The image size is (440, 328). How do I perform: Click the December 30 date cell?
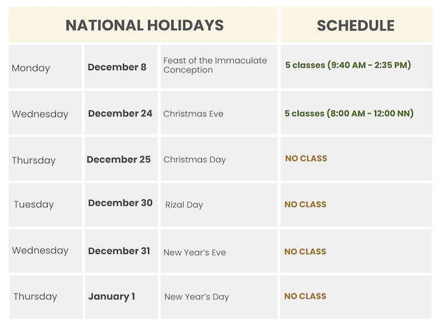coord(120,203)
